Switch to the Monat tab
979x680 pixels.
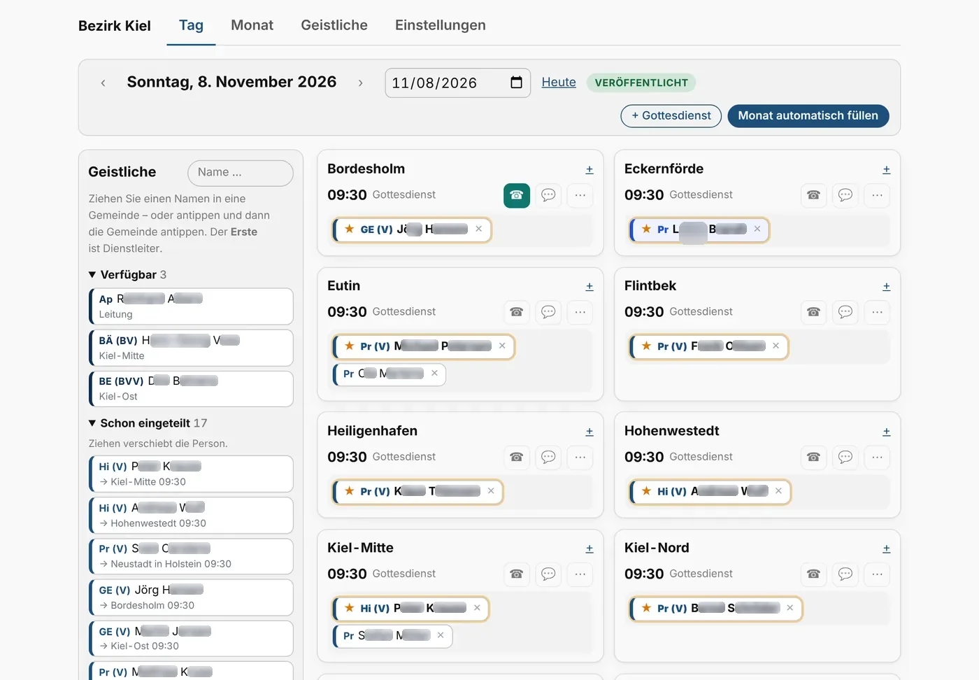tap(252, 26)
